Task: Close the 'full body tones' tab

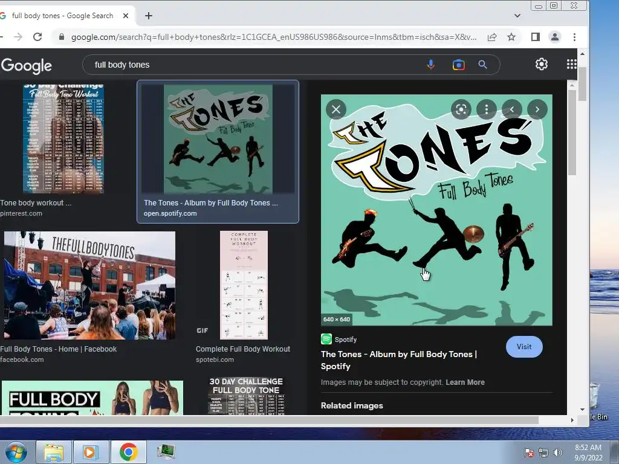Action: [x=126, y=16]
